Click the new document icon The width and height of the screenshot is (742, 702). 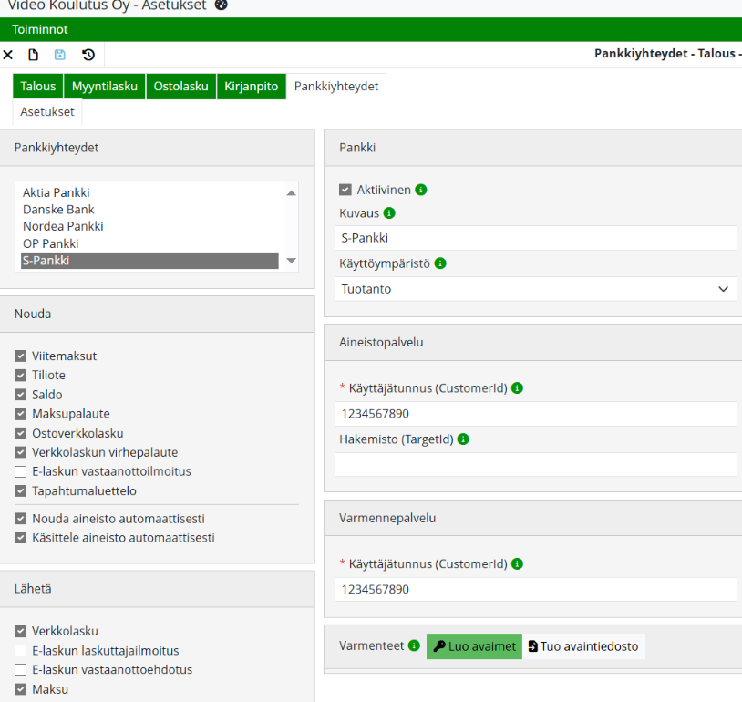(x=34, y=55)
